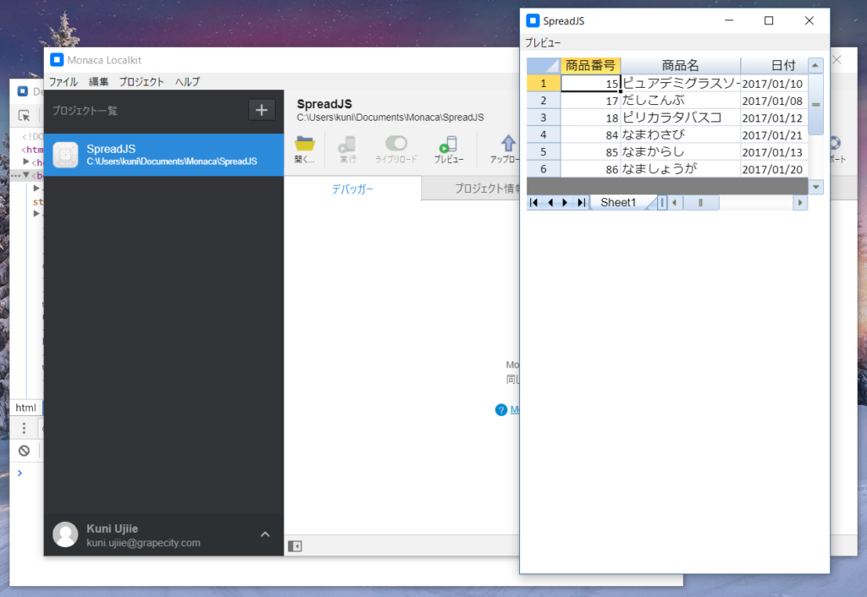Click the Upload arrow toolbar icon
This screenshot has width=867, height=597.
pyautogui.click(x=508, y=144)
